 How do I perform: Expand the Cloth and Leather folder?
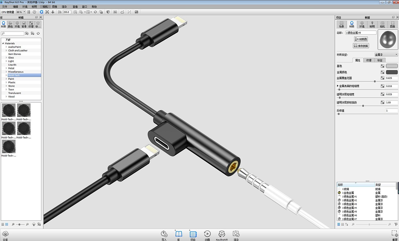(x=6, y=51)
